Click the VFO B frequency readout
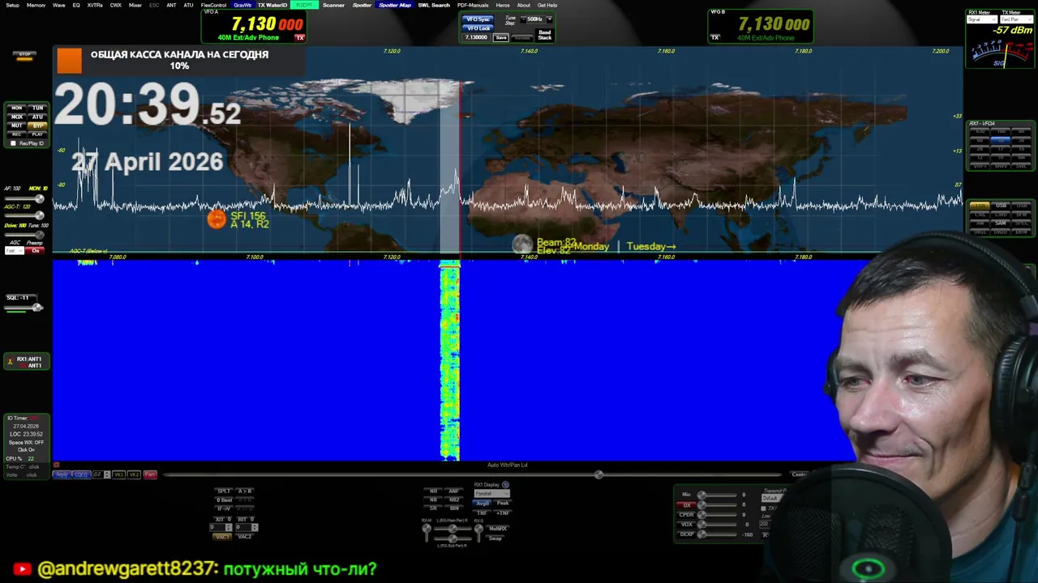This screenshot has width=1038, height=583. click(774, 25)
